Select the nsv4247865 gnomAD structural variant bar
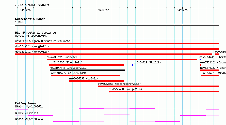 point(117,44)
